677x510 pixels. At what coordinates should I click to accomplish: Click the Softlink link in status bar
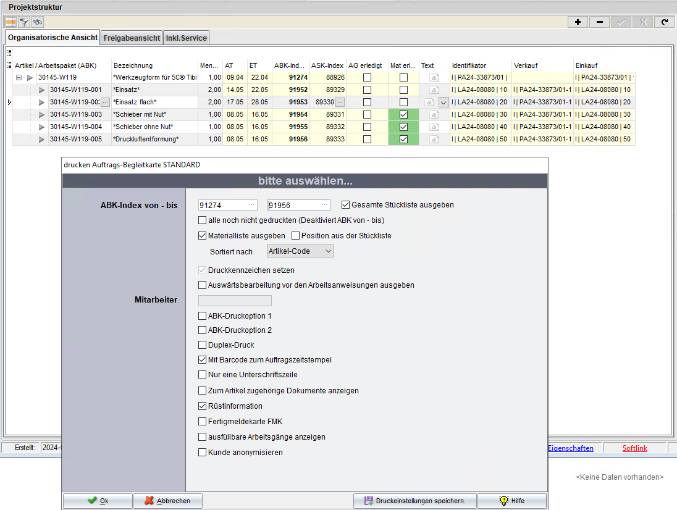[634, 448]
